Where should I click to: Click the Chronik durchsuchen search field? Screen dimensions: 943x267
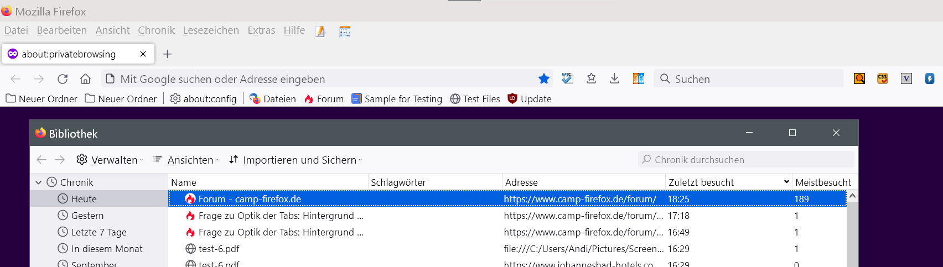click(x=747, y=160)
